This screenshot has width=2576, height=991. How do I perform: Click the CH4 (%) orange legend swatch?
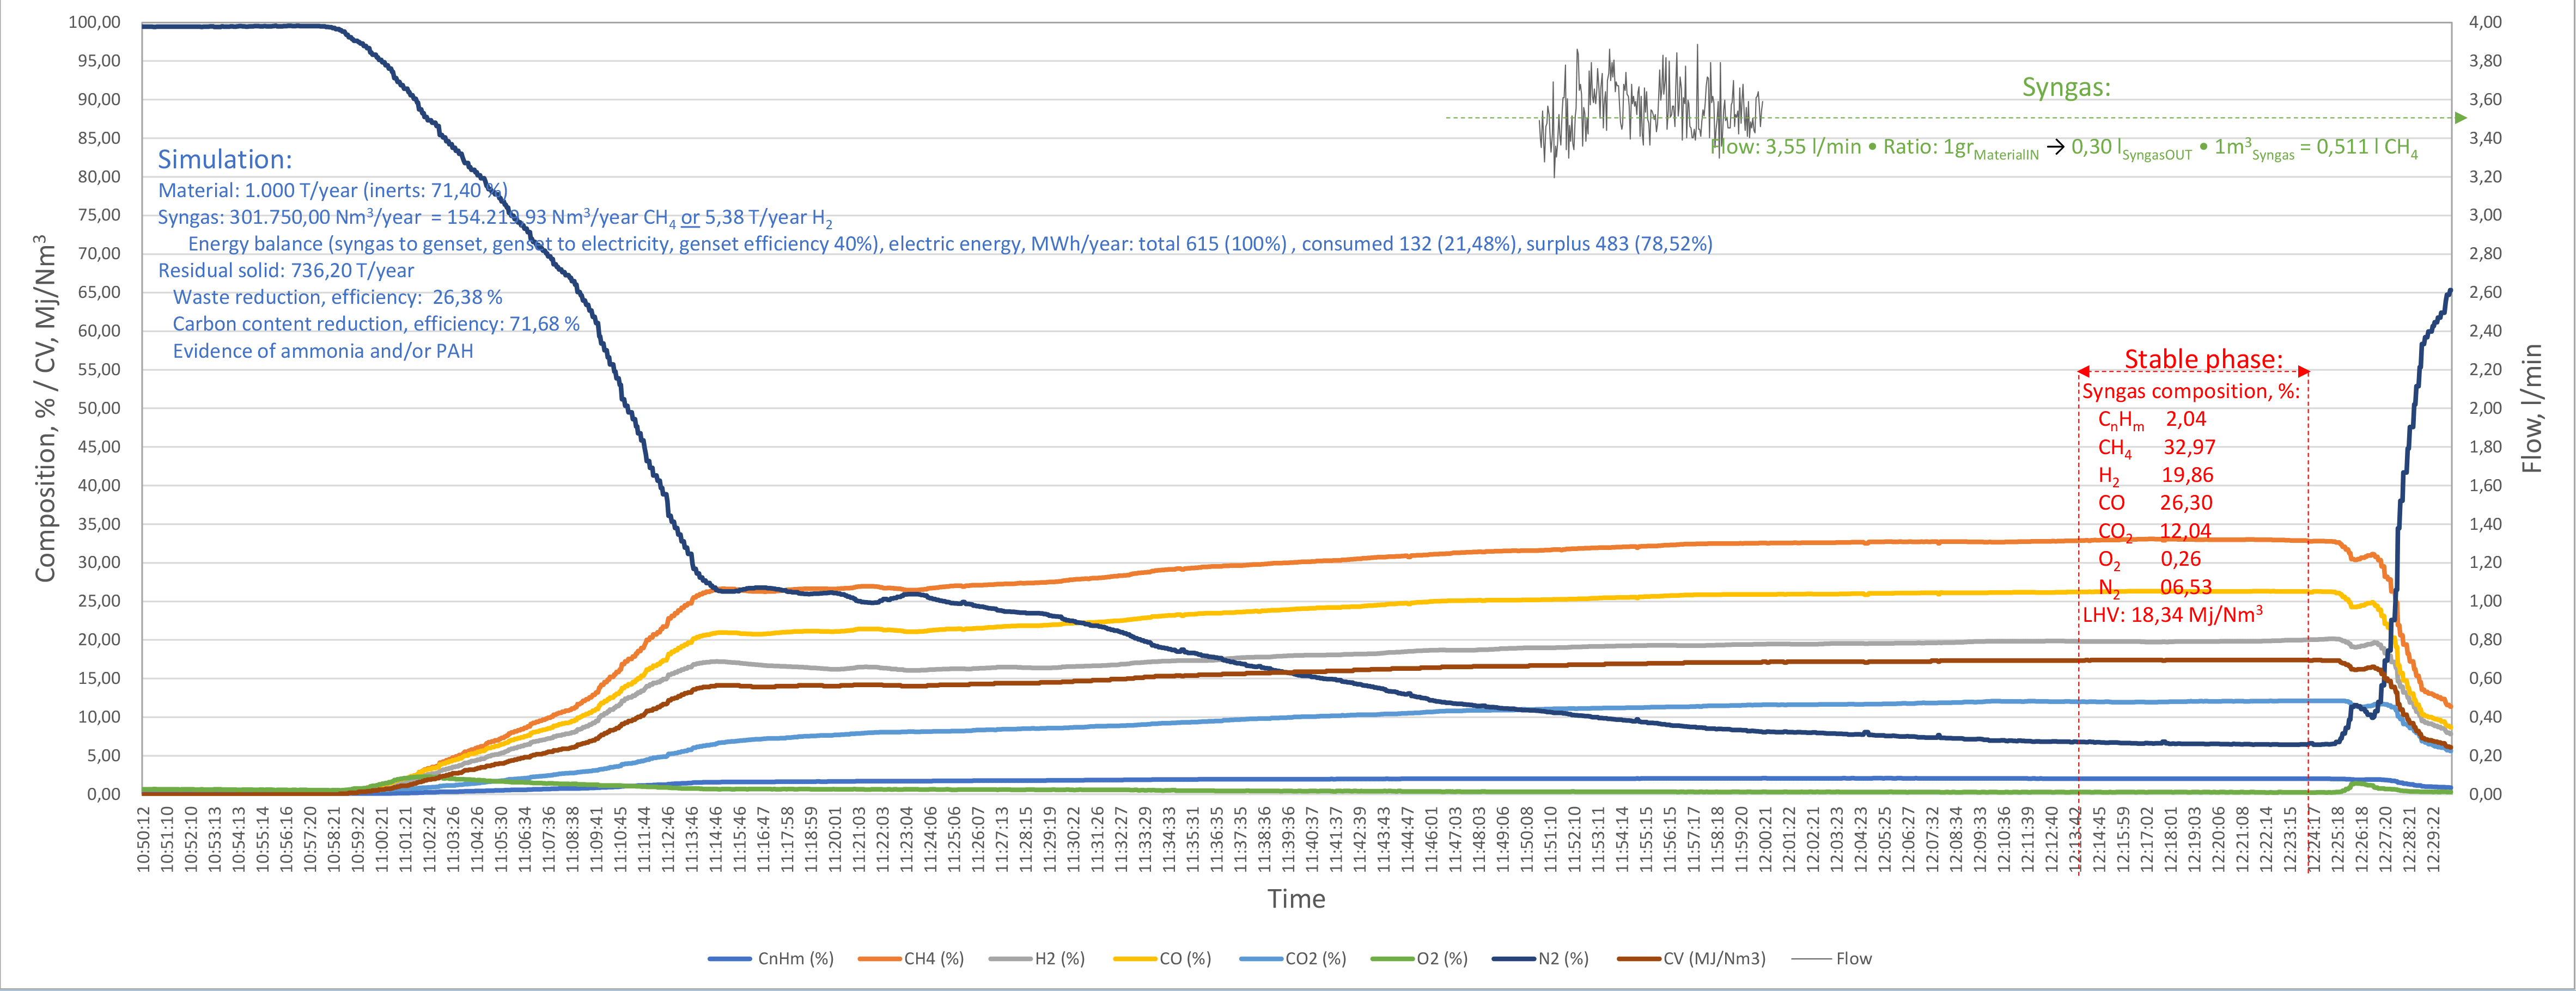click(x=879, y=958)
